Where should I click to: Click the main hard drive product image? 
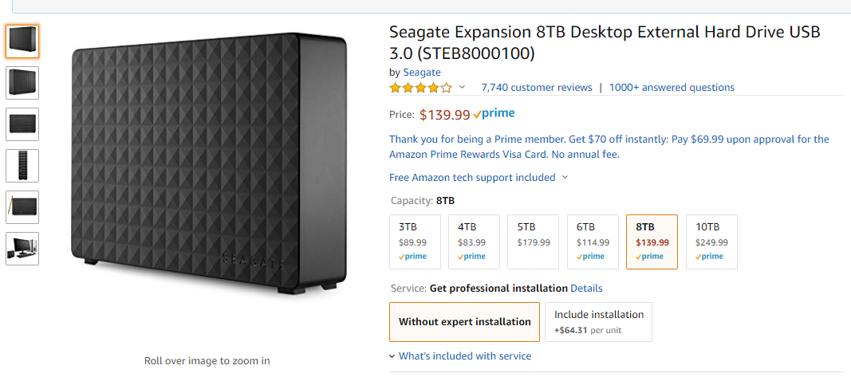click(x=210, y=163)
